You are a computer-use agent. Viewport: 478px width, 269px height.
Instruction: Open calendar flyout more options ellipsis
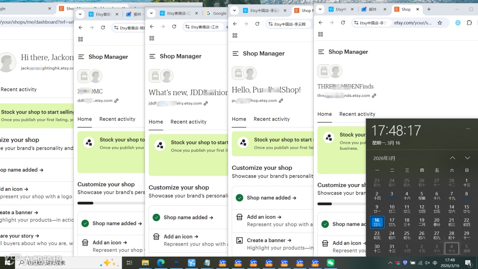[x=468, y=129]
